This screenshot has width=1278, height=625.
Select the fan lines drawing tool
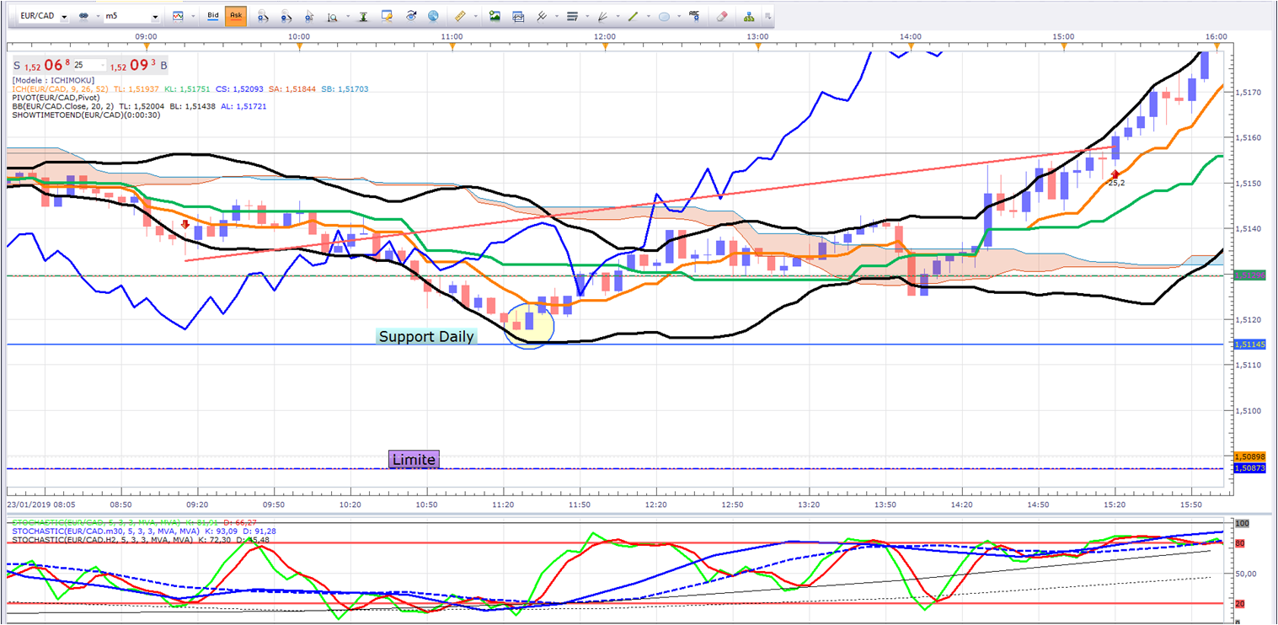(x=602, y=16)
